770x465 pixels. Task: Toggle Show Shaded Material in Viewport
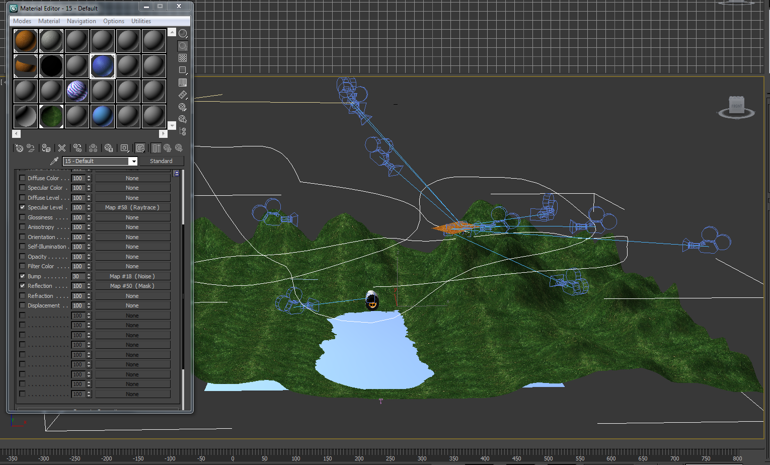(x=140, y=148)
